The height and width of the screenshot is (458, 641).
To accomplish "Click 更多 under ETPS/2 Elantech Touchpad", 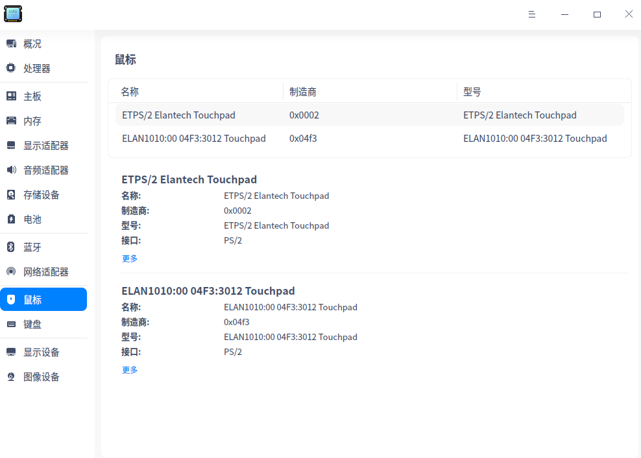I will pos(129,258).
